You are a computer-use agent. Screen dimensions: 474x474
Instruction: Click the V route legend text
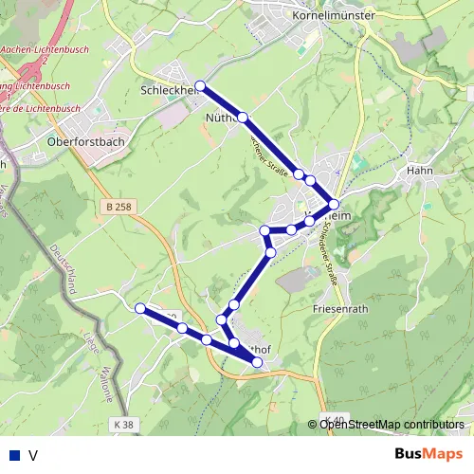point(33,455)
